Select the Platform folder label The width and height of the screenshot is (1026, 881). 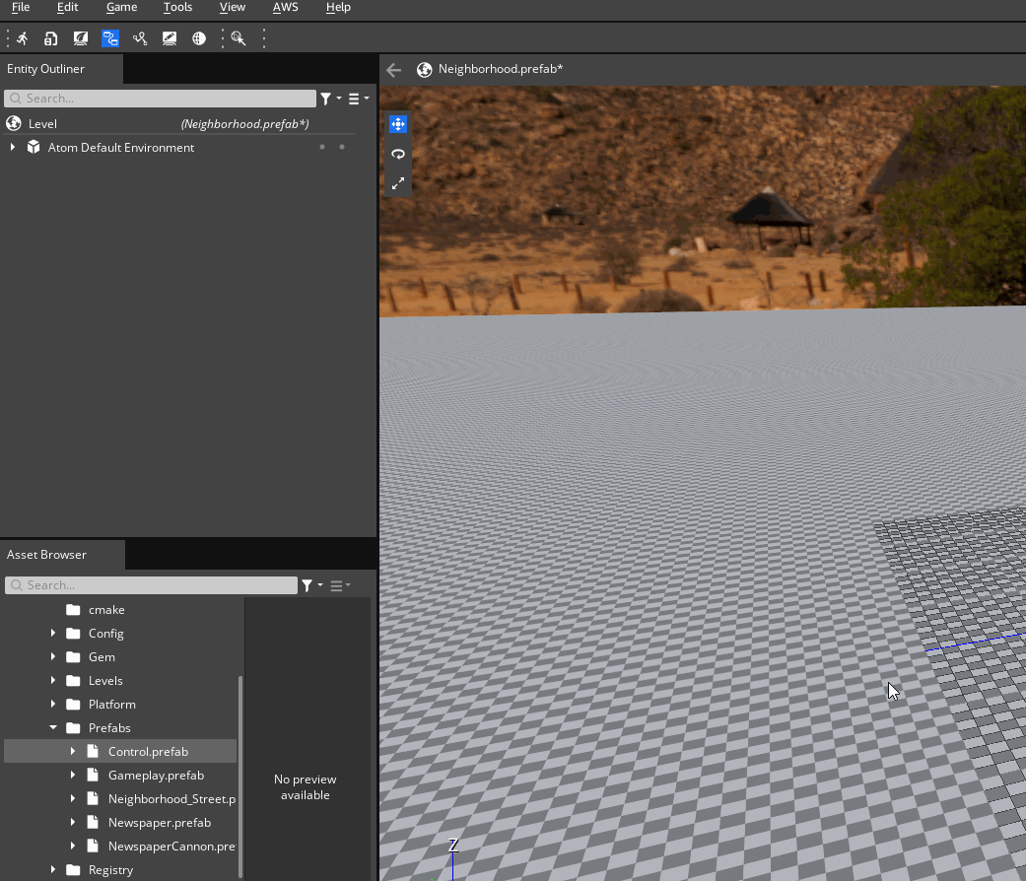112,704
